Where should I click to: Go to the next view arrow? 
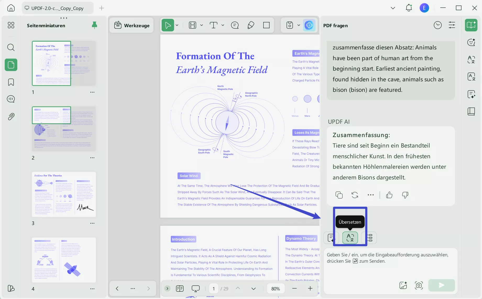tap(149, 289)
